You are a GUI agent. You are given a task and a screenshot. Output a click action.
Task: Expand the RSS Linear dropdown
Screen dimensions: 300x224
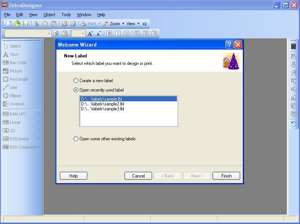39,139
